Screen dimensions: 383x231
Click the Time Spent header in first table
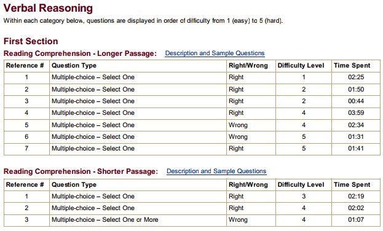(352, 66)
